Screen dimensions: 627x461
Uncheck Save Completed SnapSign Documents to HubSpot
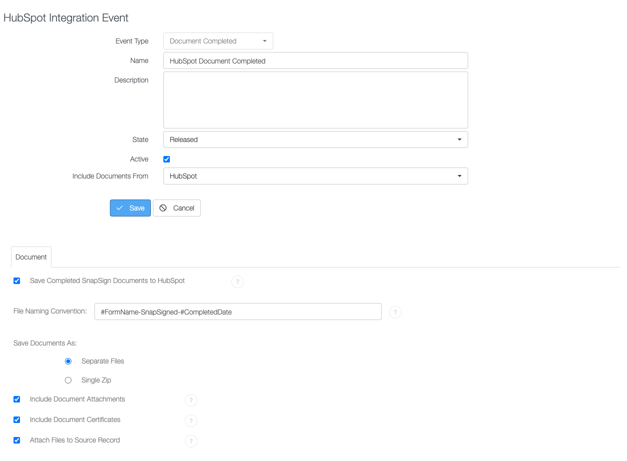(x=17, y=281)
